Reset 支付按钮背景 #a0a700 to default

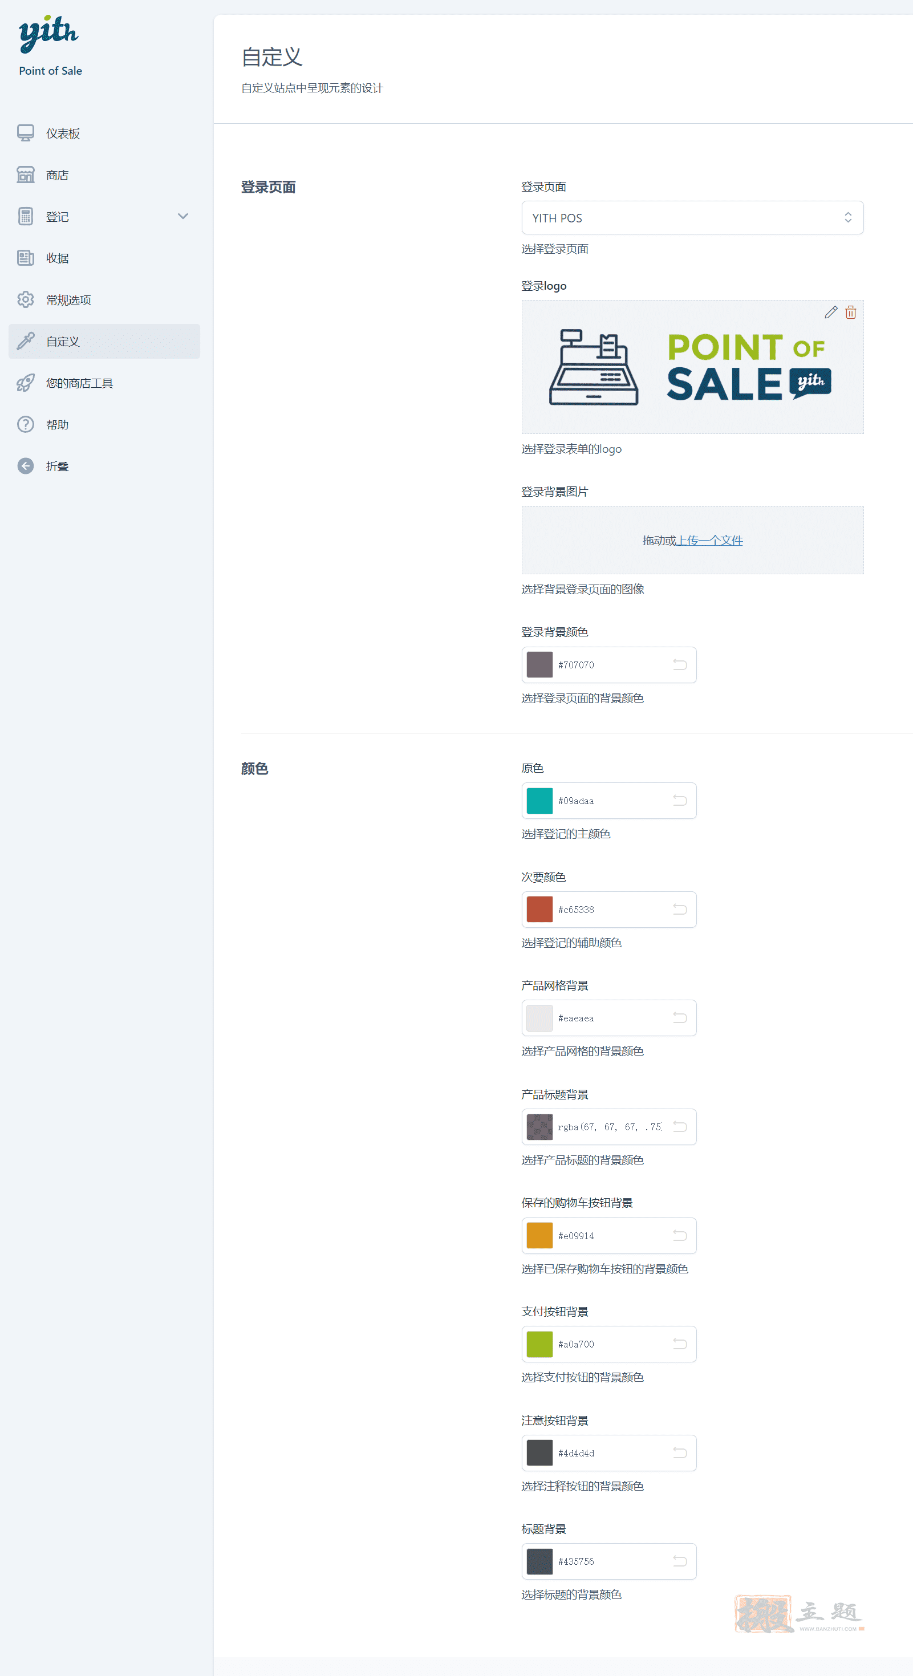pos(679,1344)
